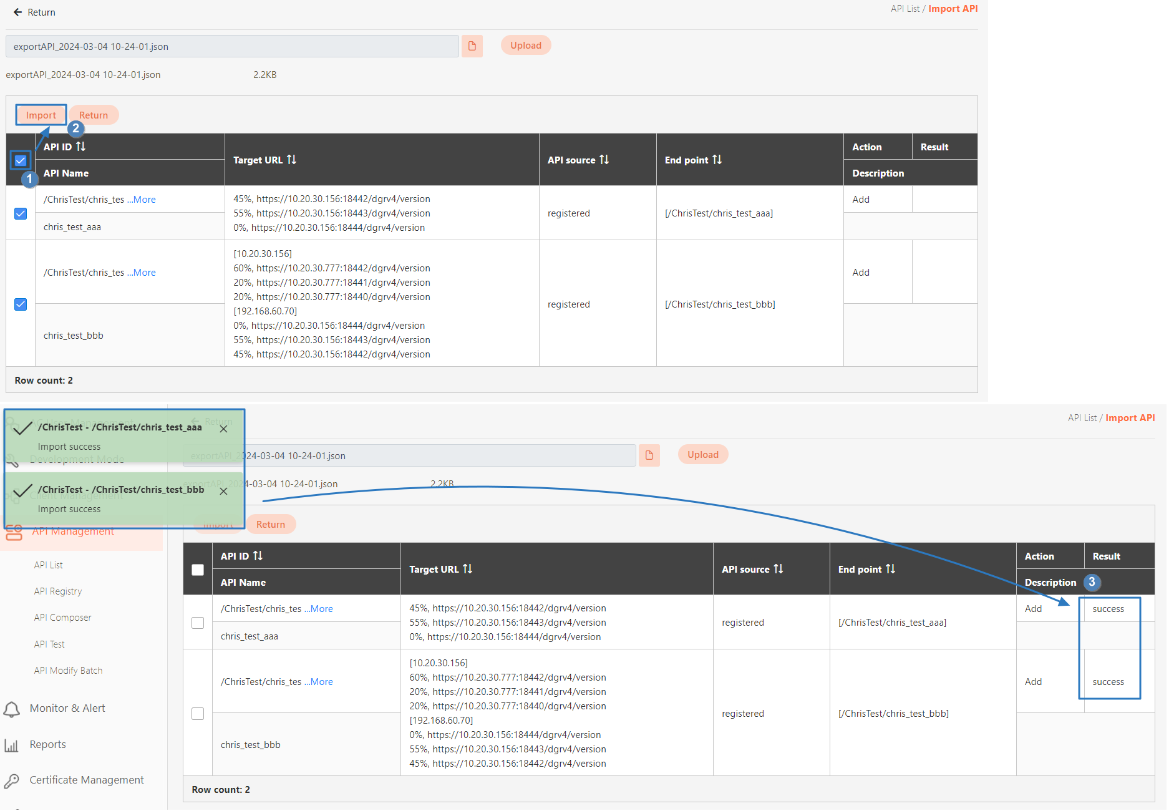The image size is (1169, 811).
Task: Toggle the select-all checkbox in top table header
Action: 21,160
